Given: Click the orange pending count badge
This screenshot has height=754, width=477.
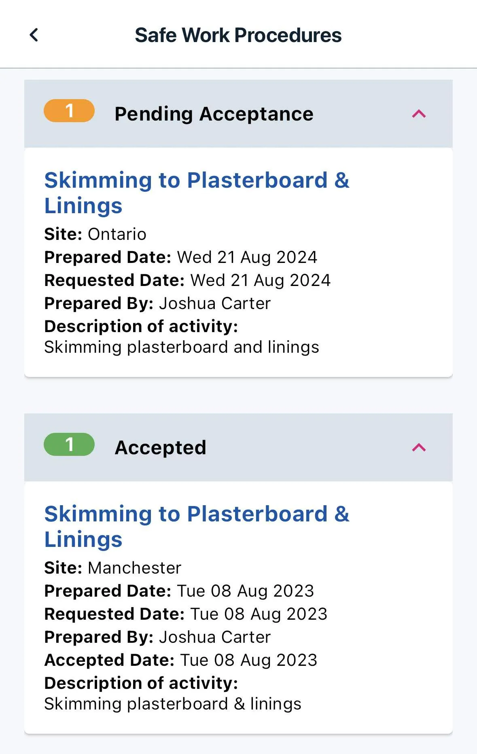Looking at the screenshot, I should point(69,111).
